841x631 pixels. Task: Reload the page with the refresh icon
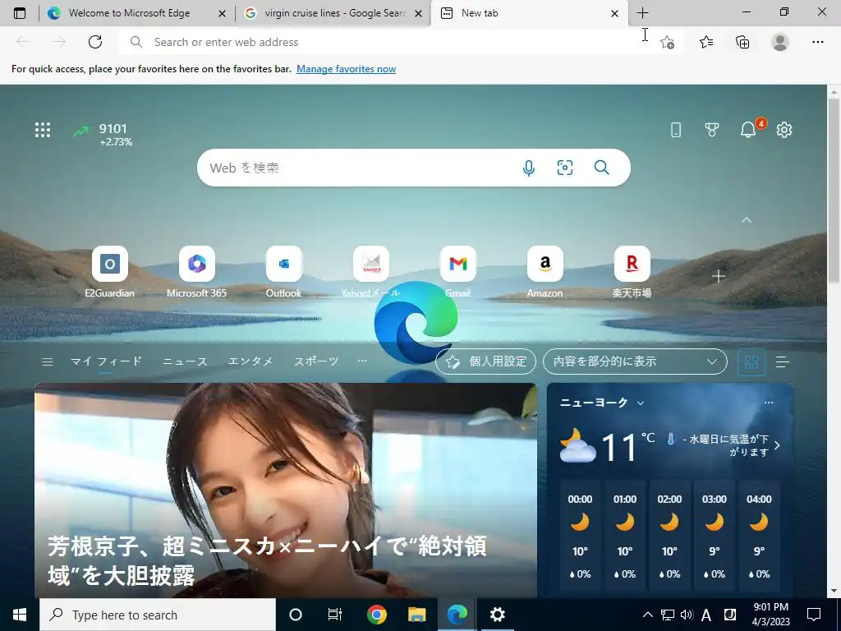pos(95,42)
